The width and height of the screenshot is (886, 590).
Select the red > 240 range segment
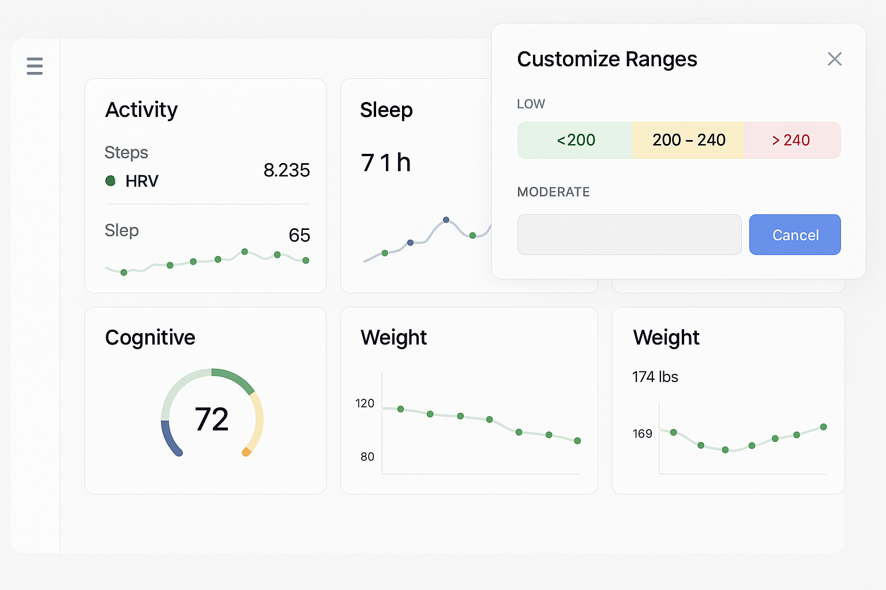coord(791,140)
